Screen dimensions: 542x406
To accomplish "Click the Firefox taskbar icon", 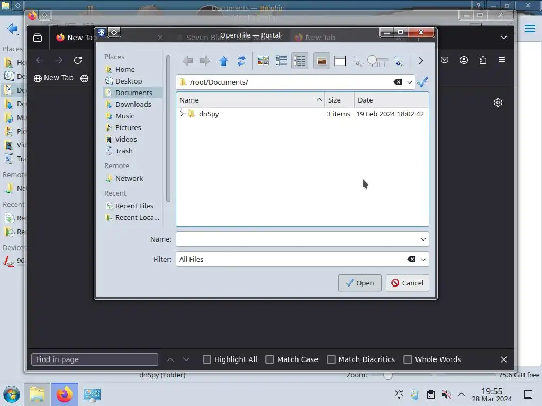I will click(x=64, y=394).
